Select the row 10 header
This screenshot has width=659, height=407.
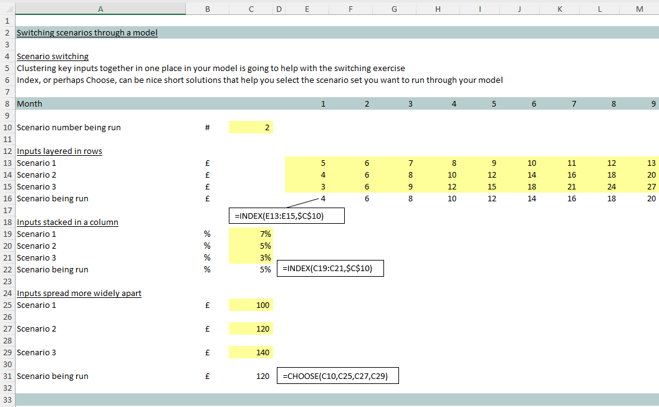tap(7, 128)
